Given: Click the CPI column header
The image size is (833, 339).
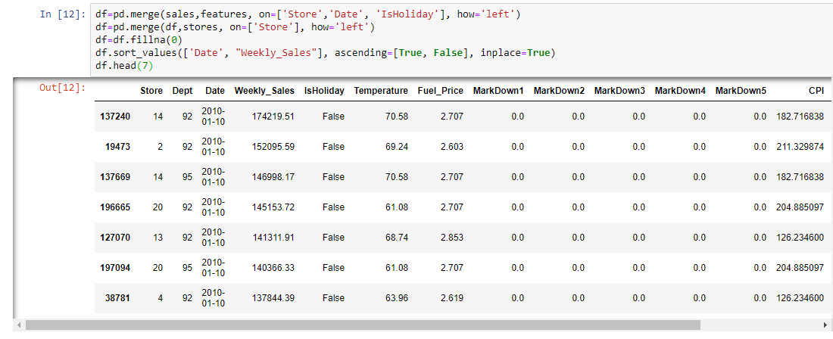Looking at the screenshot, I should pos(816,92).
